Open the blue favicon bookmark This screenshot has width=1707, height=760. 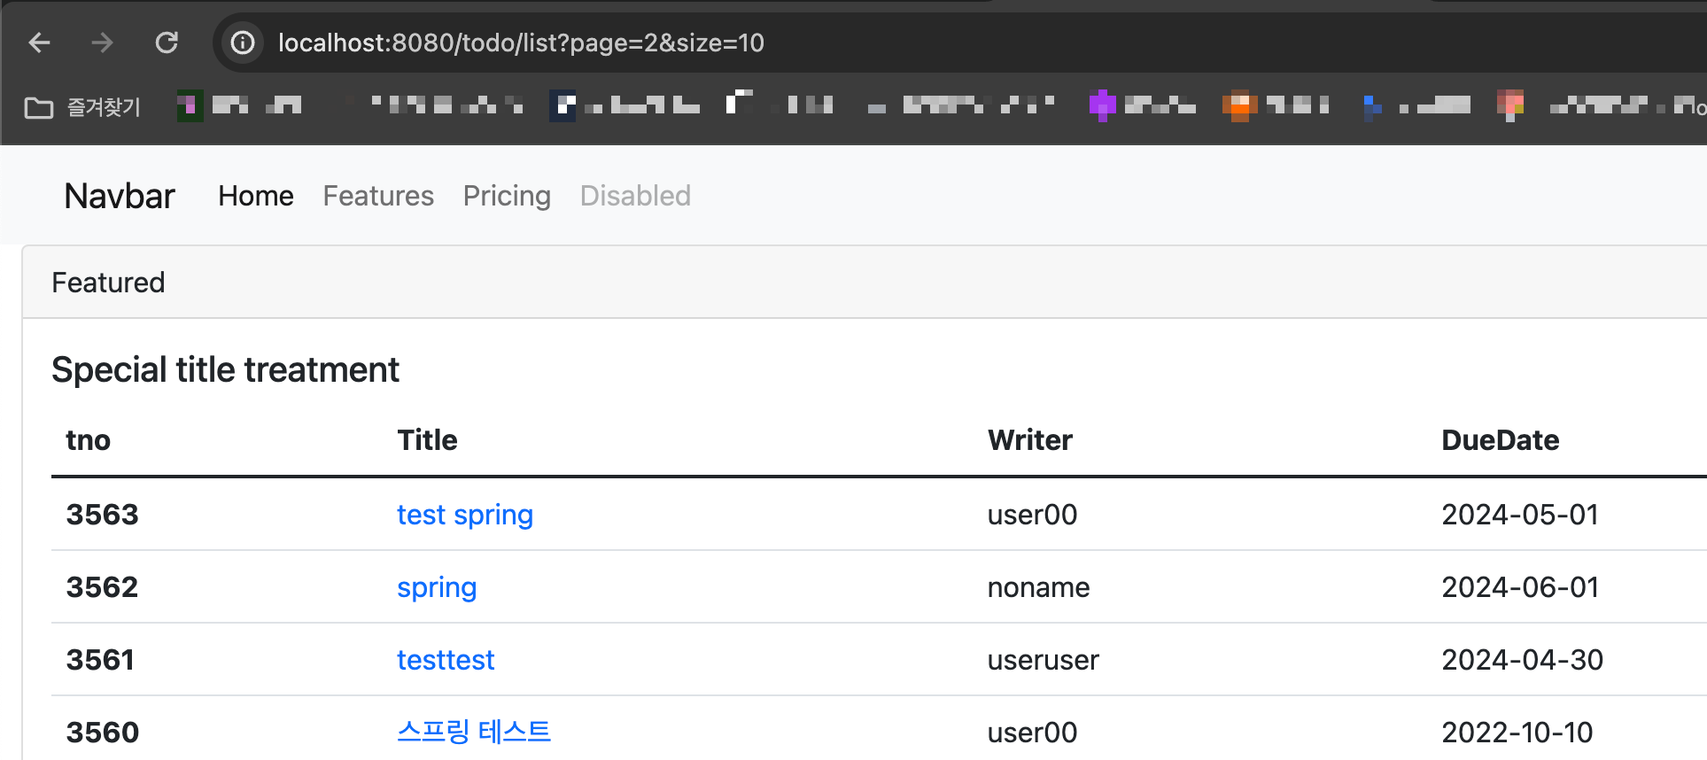click(1417, 106)
